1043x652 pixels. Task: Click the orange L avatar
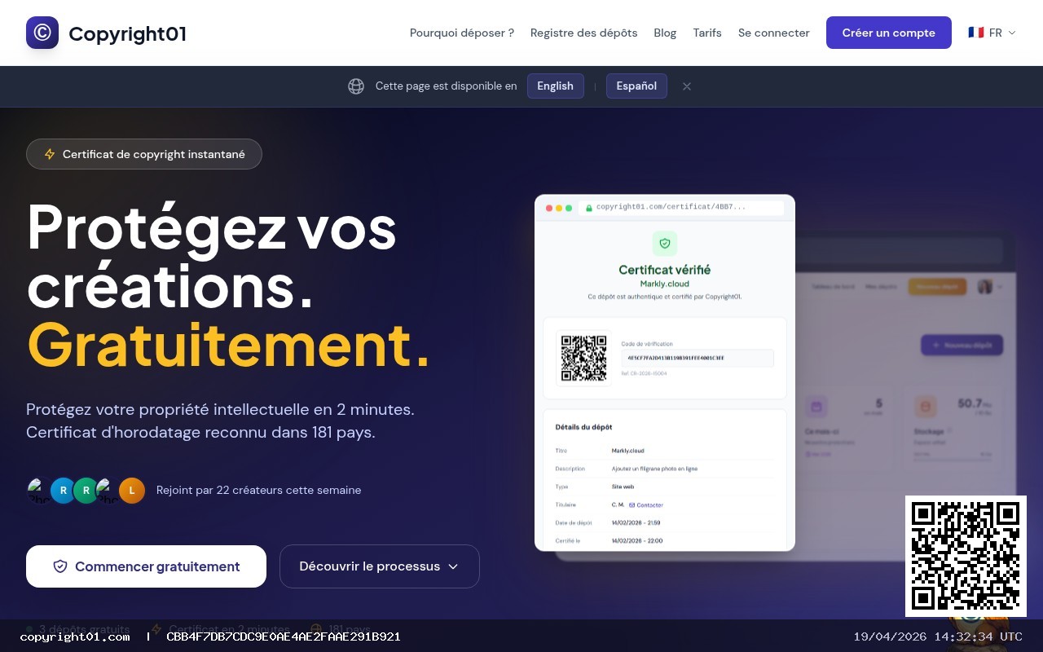tap(132, 490)
